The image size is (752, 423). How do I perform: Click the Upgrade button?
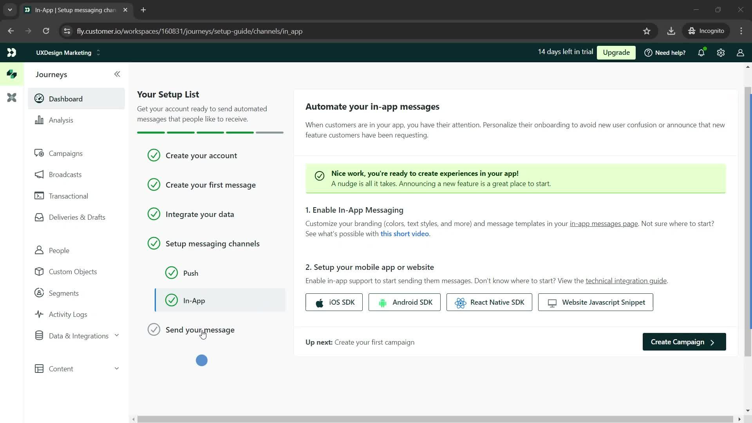(616, 52)
